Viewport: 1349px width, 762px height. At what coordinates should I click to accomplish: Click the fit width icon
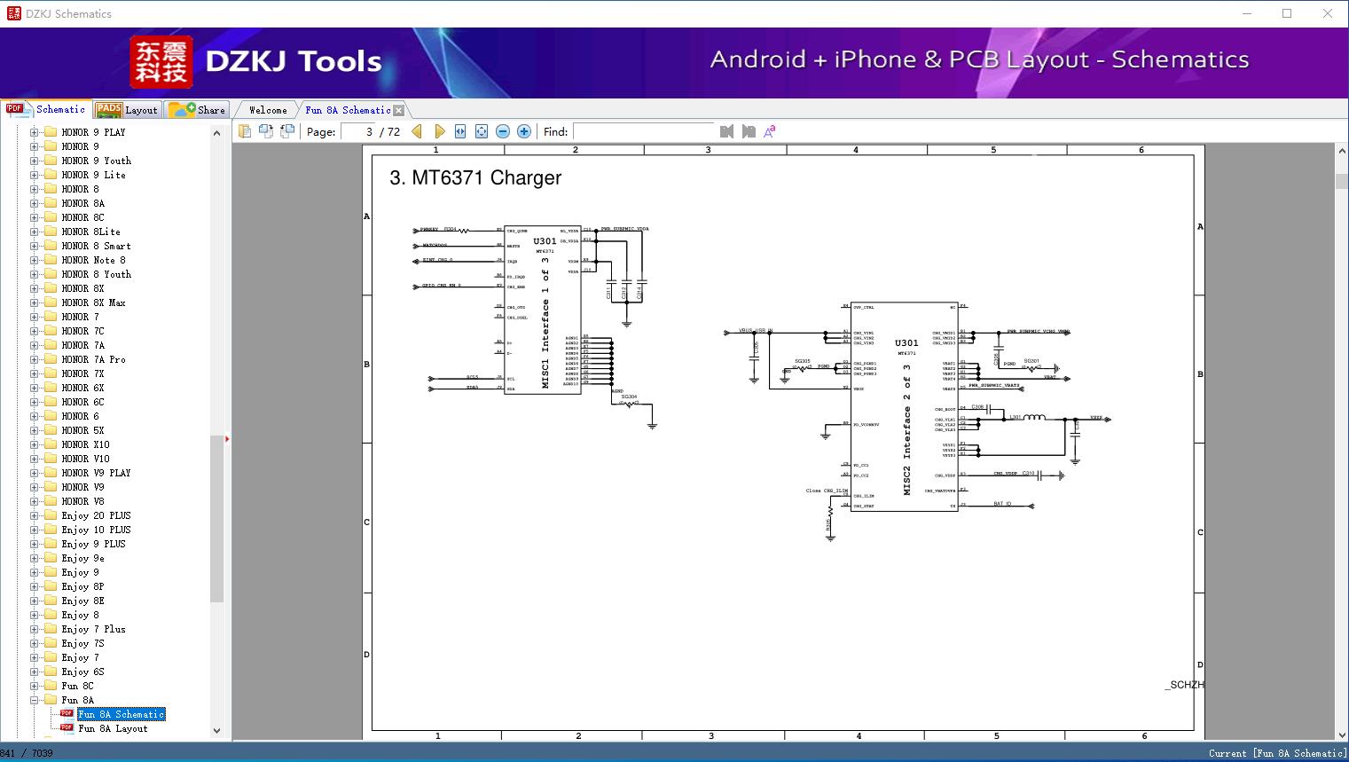(460, 131)
